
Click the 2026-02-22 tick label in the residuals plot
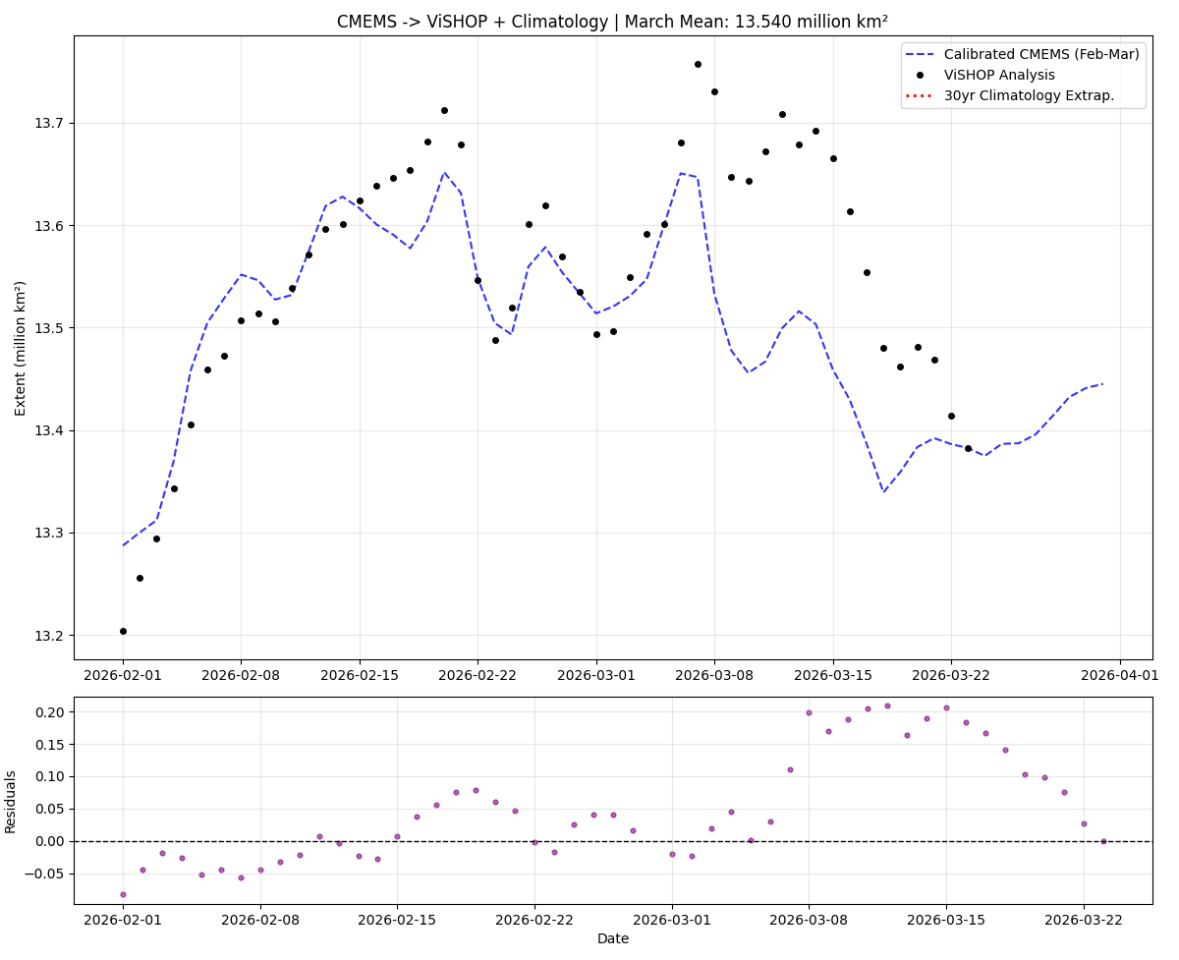[534, 920]
